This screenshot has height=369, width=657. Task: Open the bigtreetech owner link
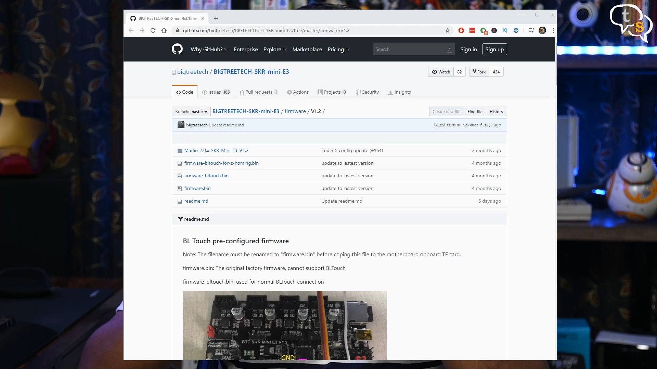(192, 72)
